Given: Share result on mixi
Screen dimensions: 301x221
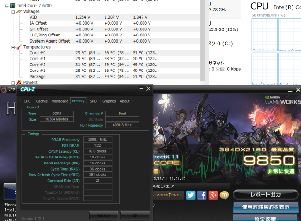Looking at the screenshot, I should tap(224, 195).
